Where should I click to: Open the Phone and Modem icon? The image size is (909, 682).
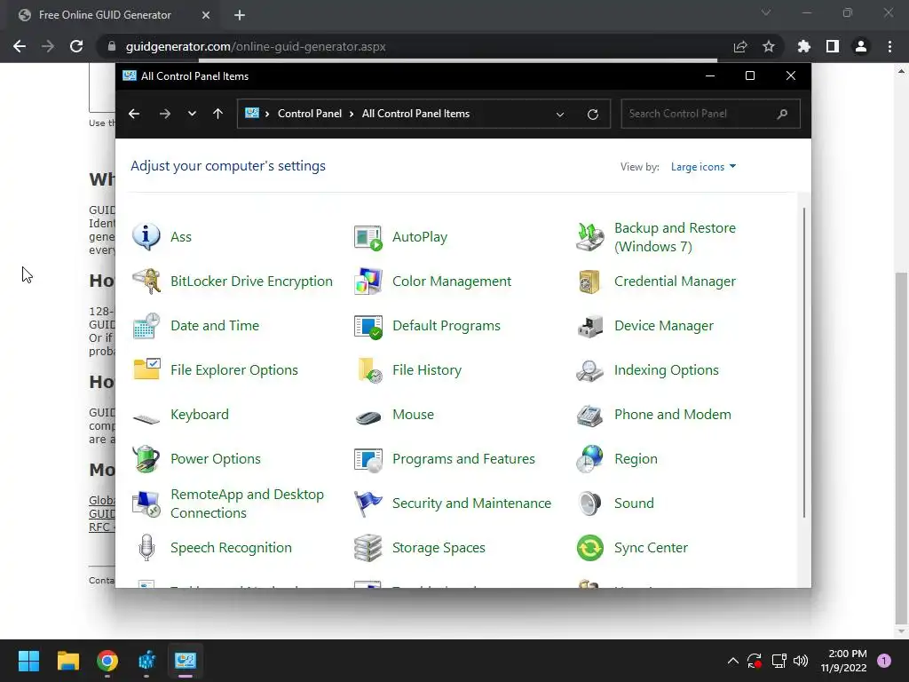(590, 415)
